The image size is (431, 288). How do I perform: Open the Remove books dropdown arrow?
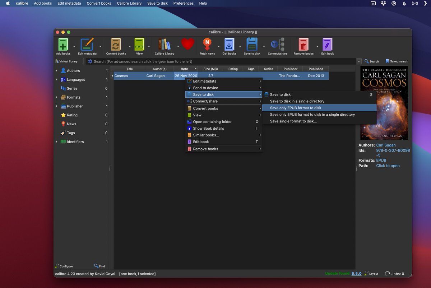317,46
